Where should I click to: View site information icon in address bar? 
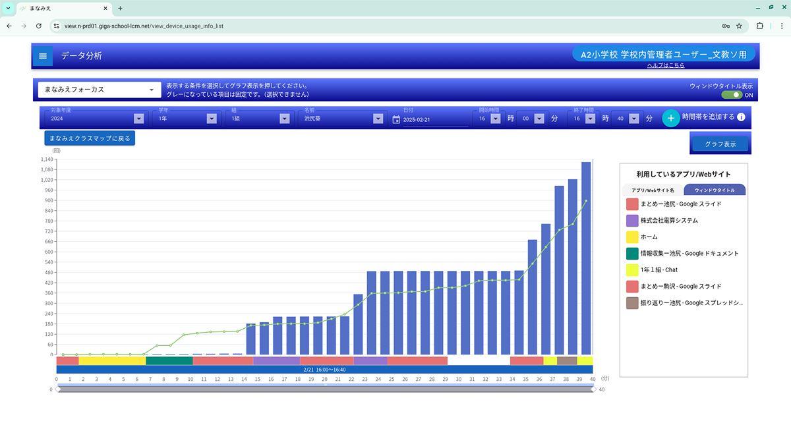[57, 26]
